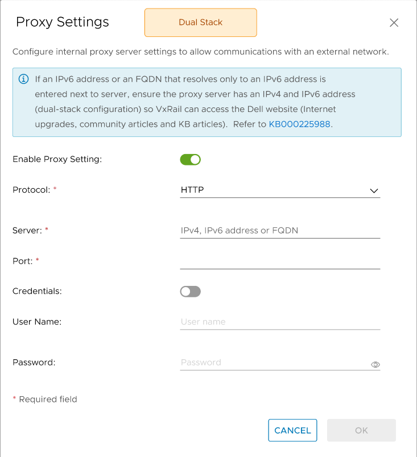
Task: Click the User name input field
Action: [x=280, y=321]
